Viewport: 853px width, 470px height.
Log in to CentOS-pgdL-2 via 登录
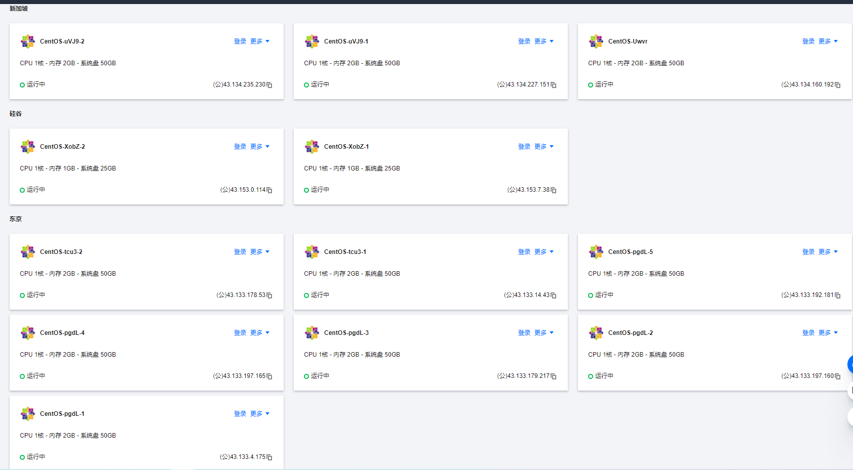(x=808, y=333)
